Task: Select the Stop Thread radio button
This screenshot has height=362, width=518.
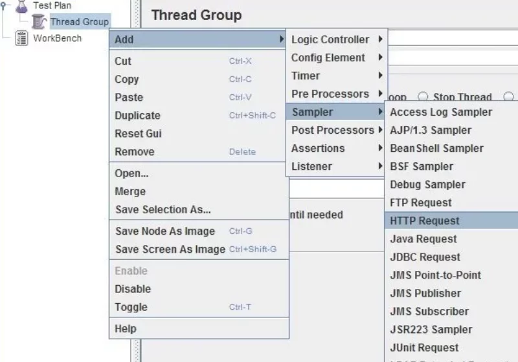Action: point(423,97)
